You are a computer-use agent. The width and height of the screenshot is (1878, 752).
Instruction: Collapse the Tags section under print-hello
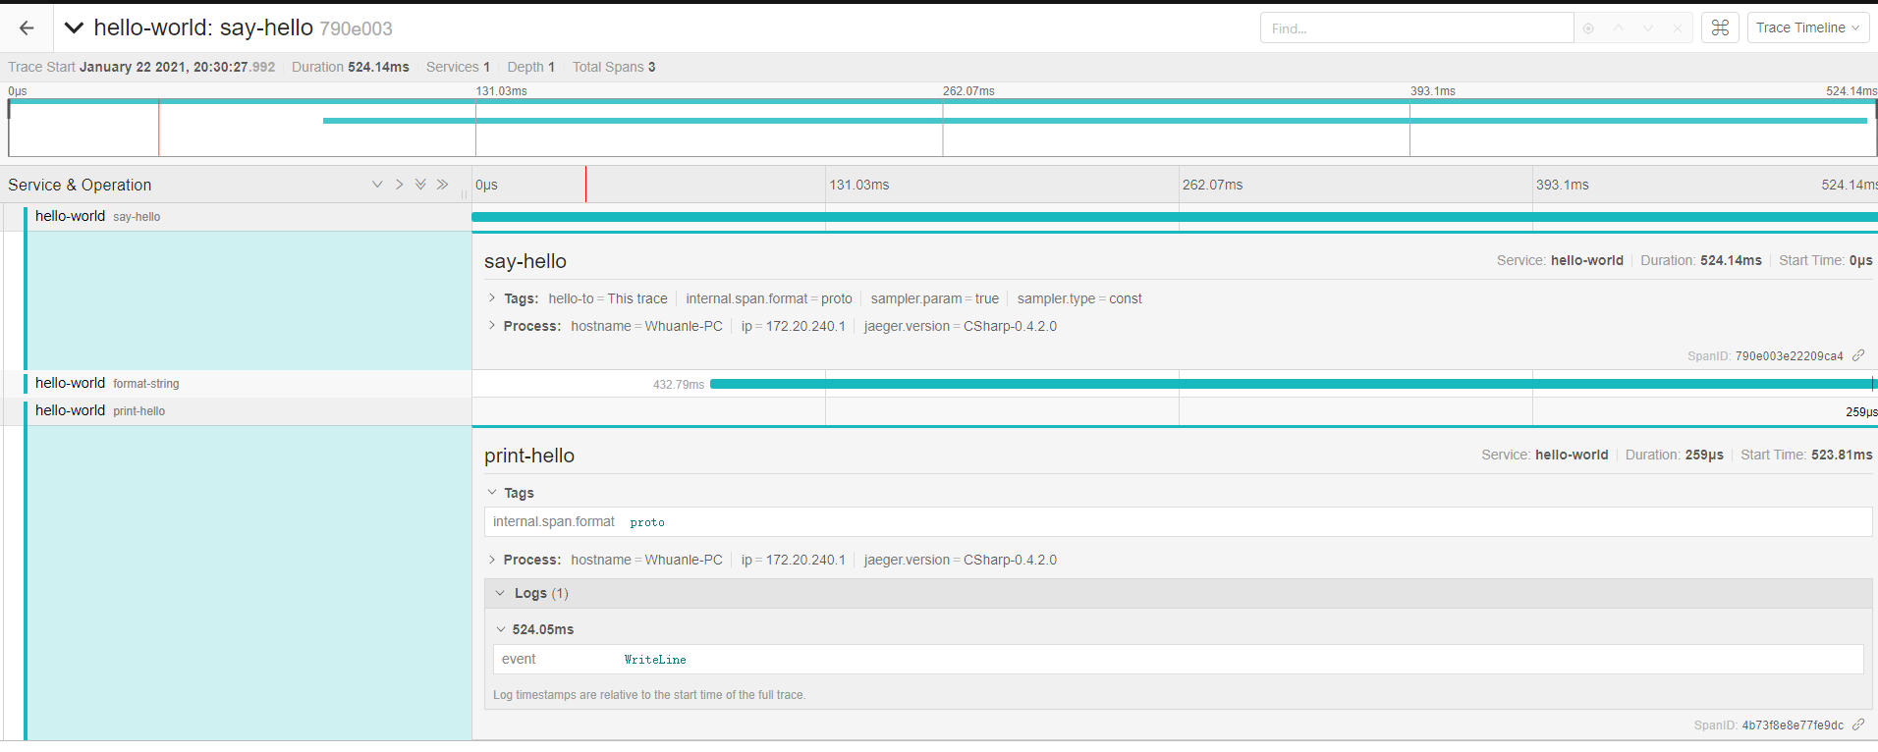click(x=492, y=493)
